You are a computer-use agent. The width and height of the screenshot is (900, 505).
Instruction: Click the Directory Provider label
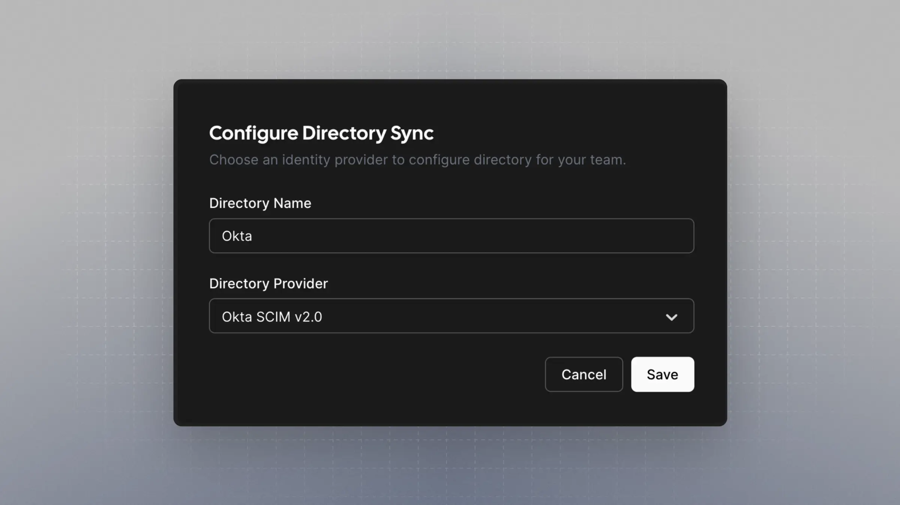pos(268,283)
